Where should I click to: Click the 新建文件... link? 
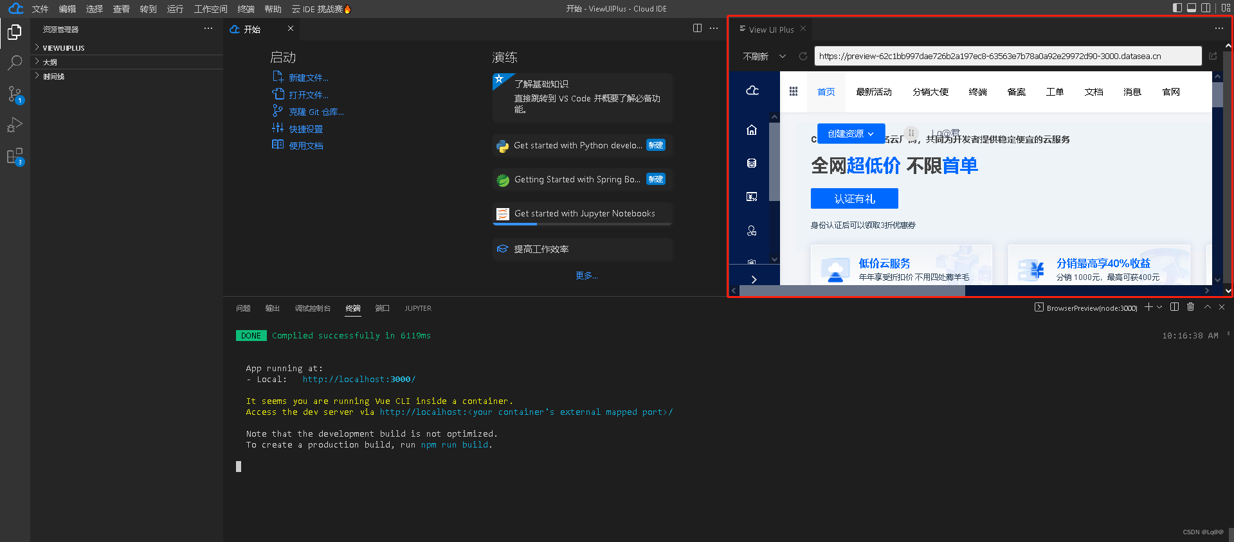coord(308,78)
